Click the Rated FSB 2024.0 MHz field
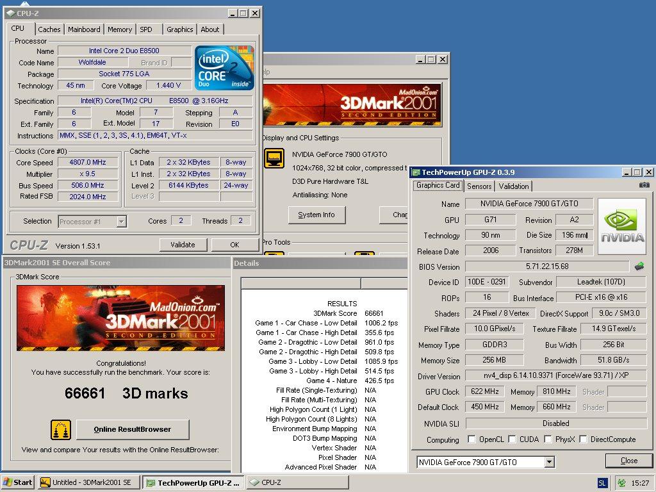This screenshot has height=492, width=656. point(88,197)
